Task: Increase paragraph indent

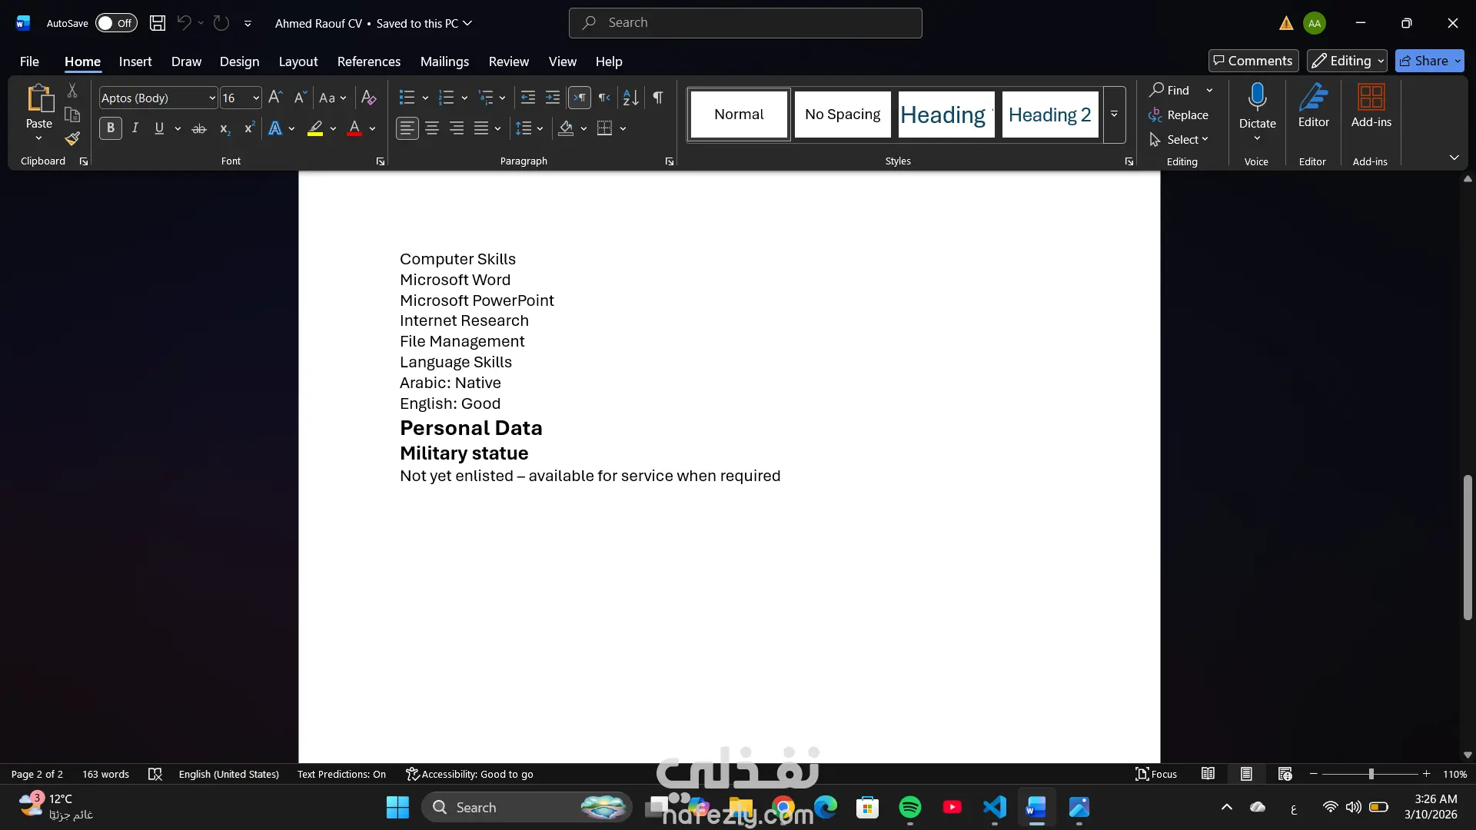Action: [553, 98]
